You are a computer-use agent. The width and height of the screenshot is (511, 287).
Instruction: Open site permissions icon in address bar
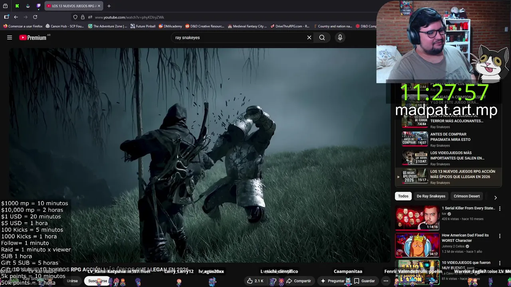(x=90, y=17)
